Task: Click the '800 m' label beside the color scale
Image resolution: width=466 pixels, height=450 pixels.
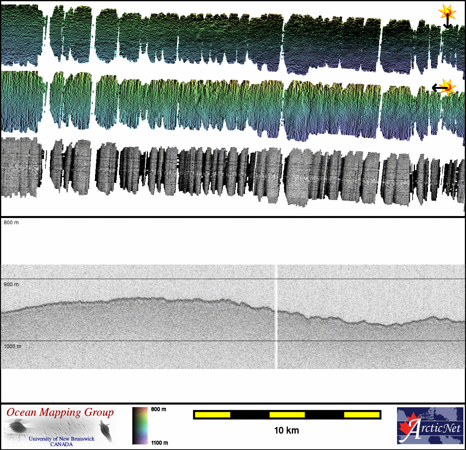Action: tap(158, 409)
